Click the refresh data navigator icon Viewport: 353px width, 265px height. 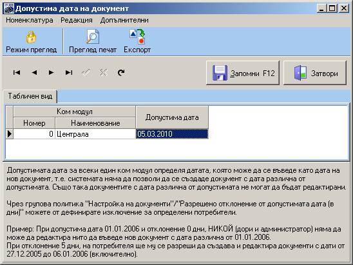(121, 73)
